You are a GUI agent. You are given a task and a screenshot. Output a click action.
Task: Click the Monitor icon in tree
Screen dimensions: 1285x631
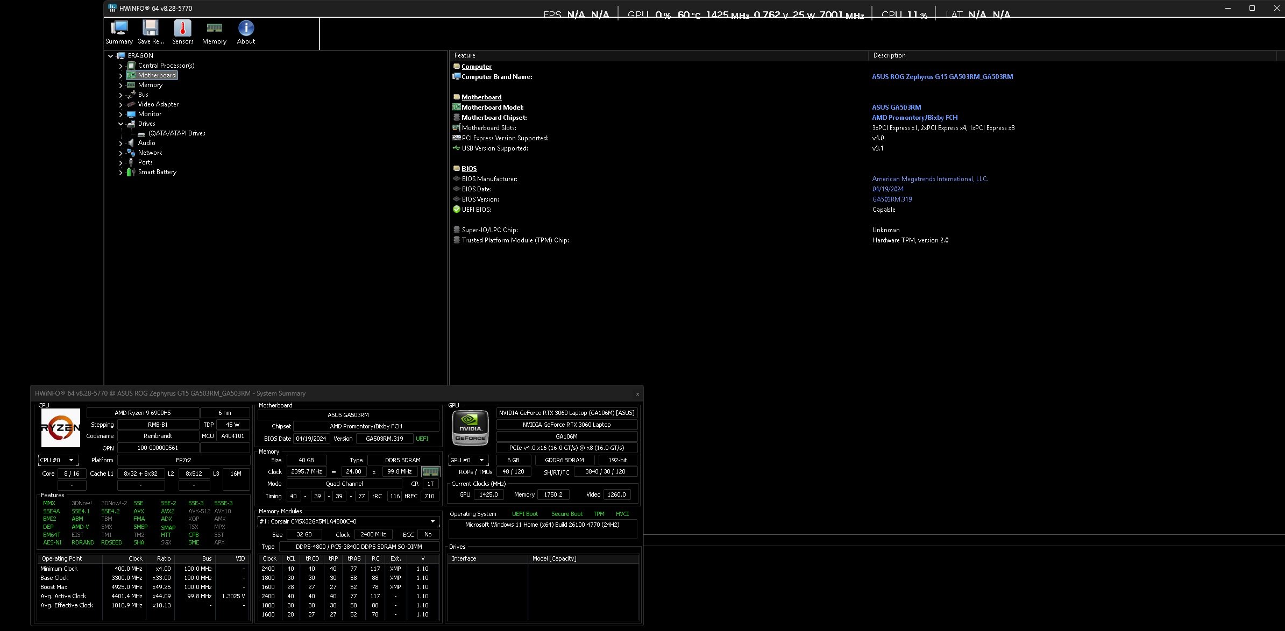[x=131, y=114]
